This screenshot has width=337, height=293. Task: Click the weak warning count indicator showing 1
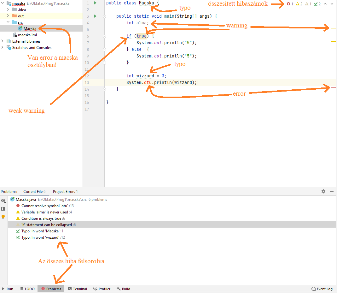[x=308, y=4]
